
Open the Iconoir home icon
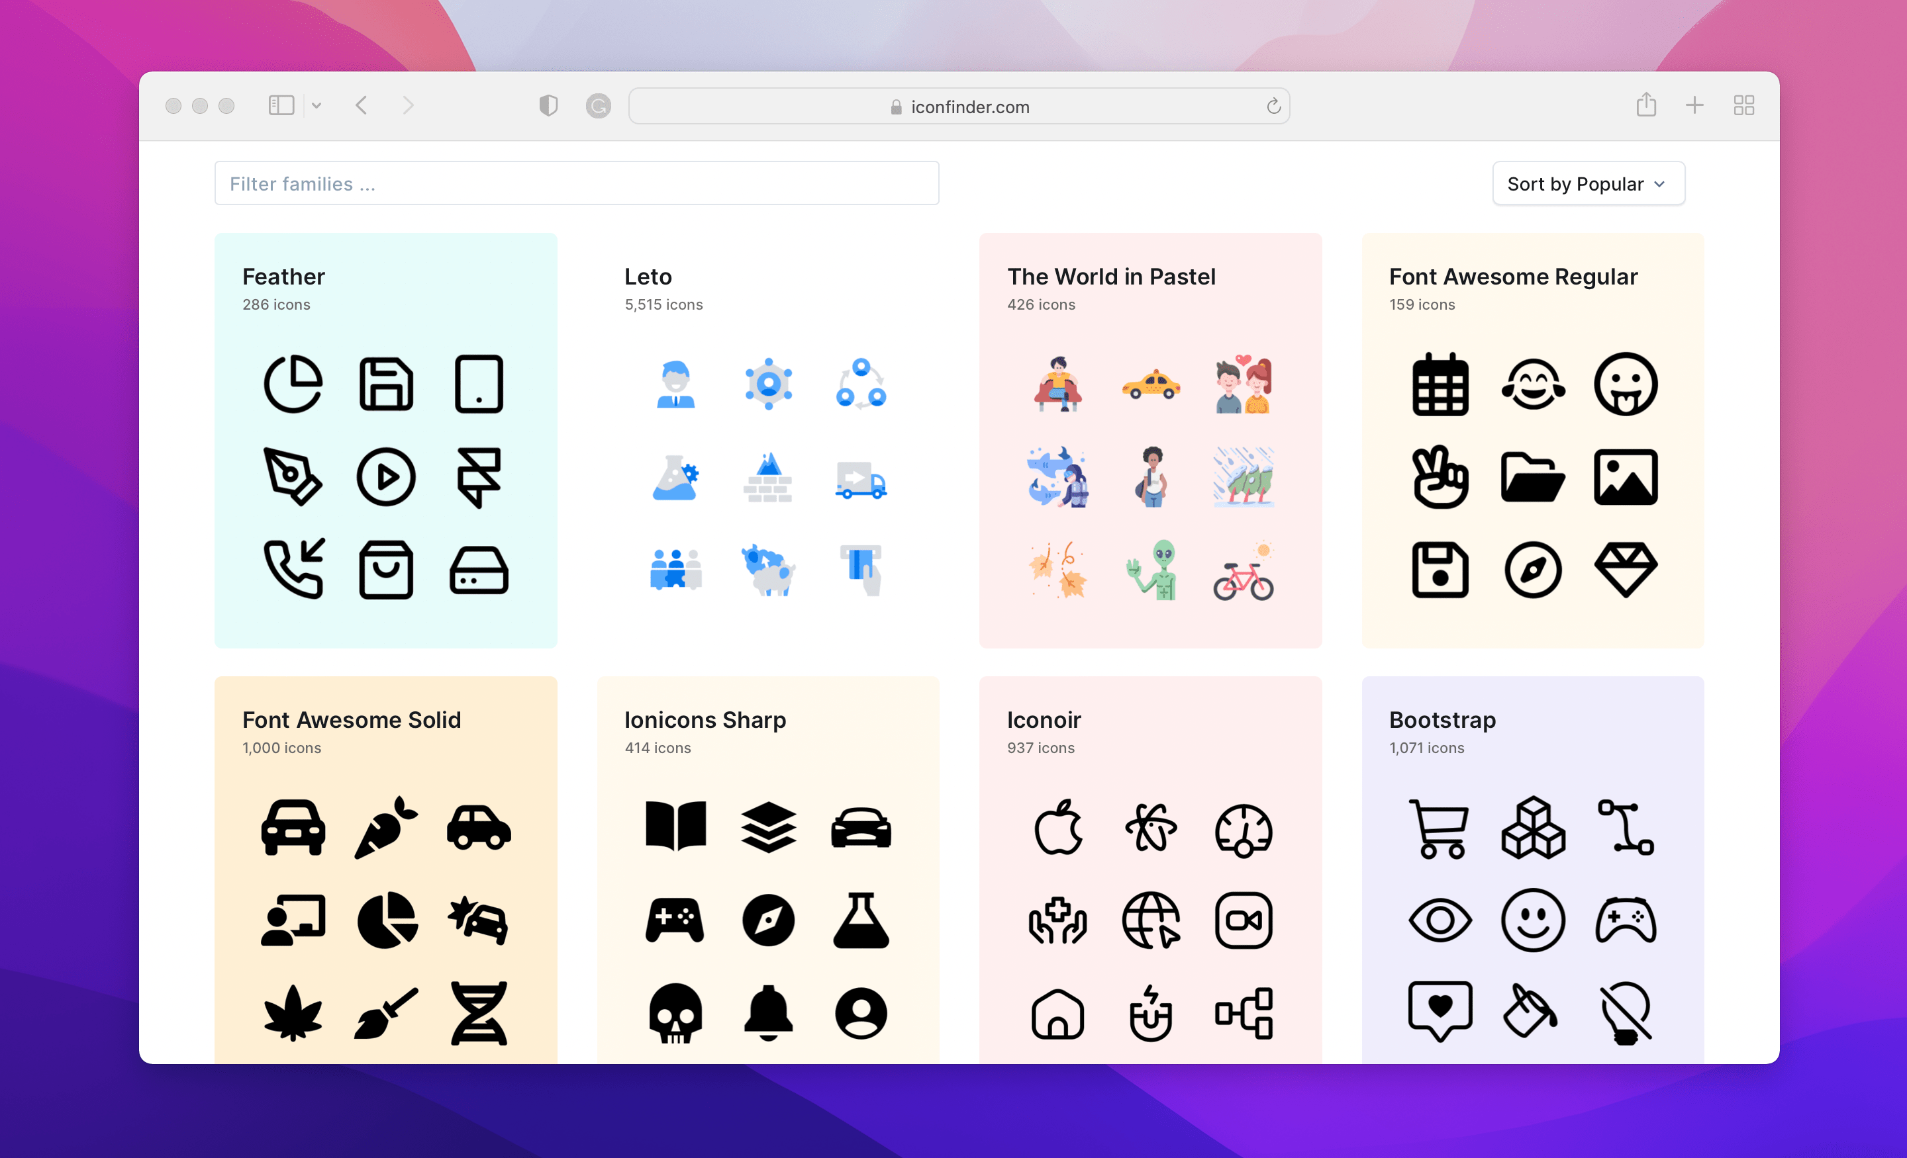[1058, 1013]
